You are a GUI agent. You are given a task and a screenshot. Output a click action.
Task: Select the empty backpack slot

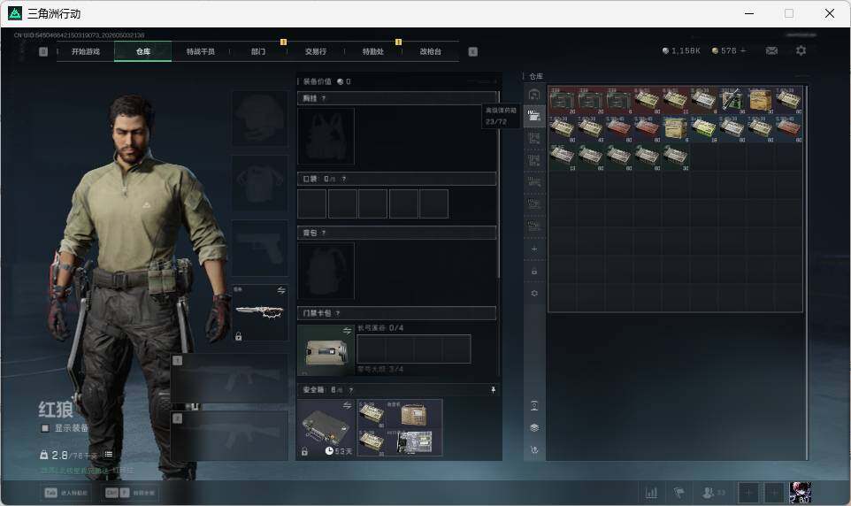coord(326,271)
